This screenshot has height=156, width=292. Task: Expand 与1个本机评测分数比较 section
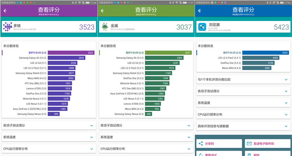tap(243, 79)
